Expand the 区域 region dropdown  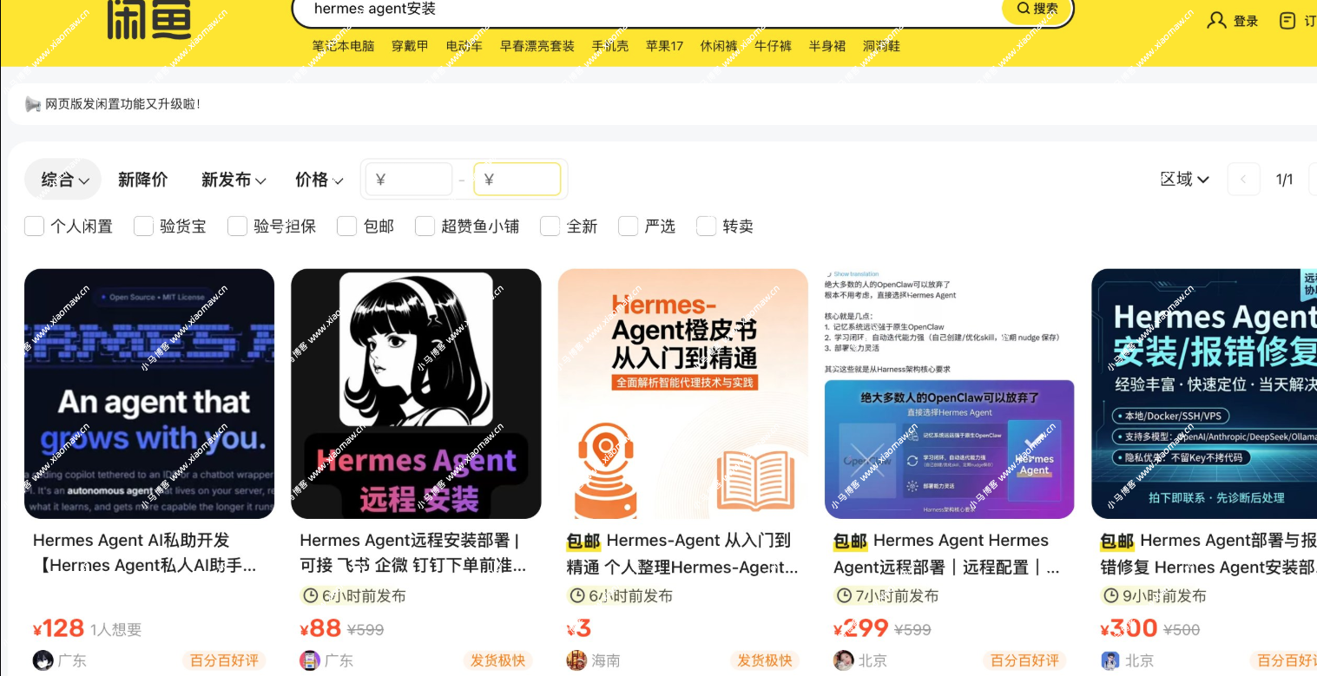[1185, 180]
